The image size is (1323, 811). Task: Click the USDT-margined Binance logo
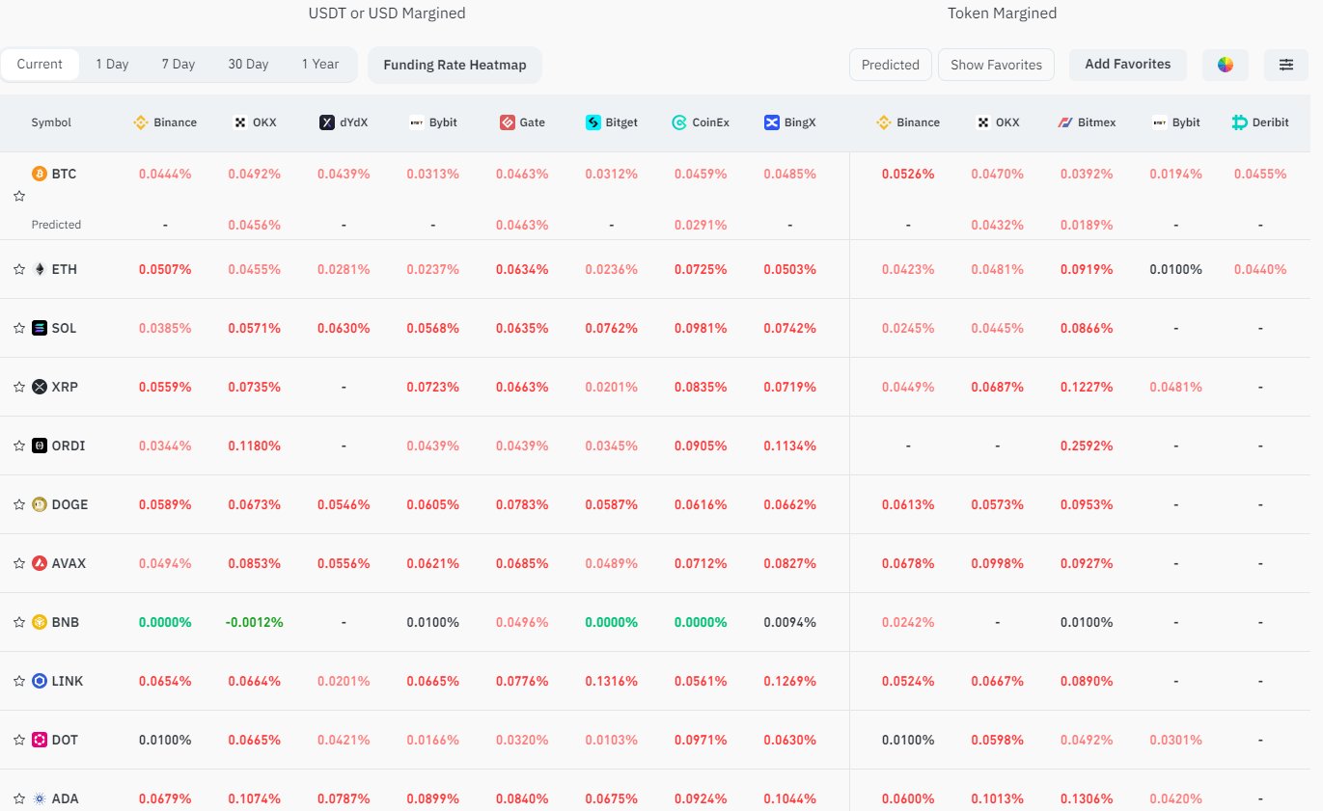coord(140,122)
